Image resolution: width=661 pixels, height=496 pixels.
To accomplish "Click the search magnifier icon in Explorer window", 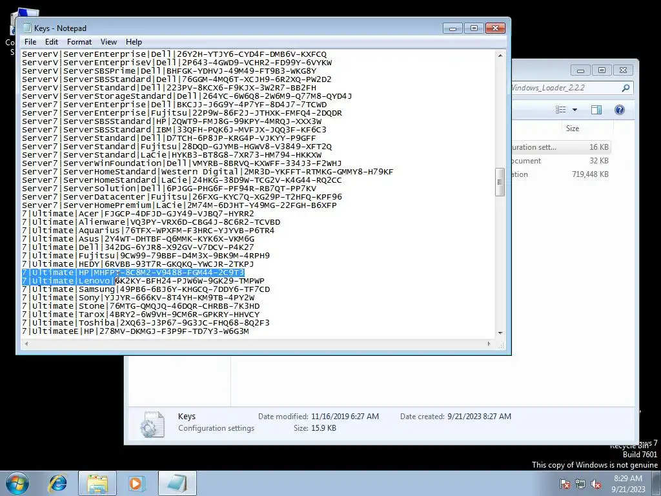I will point(625,88).
